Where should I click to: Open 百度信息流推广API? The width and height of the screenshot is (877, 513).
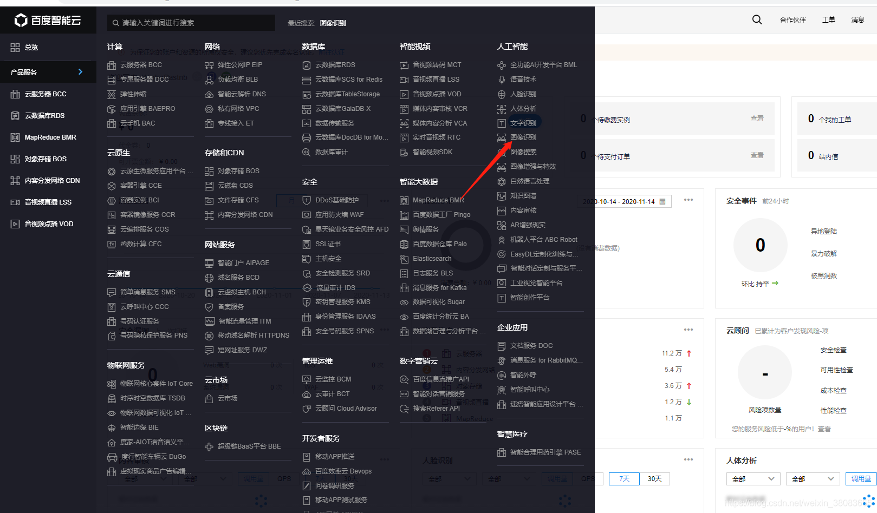[441, 379]
